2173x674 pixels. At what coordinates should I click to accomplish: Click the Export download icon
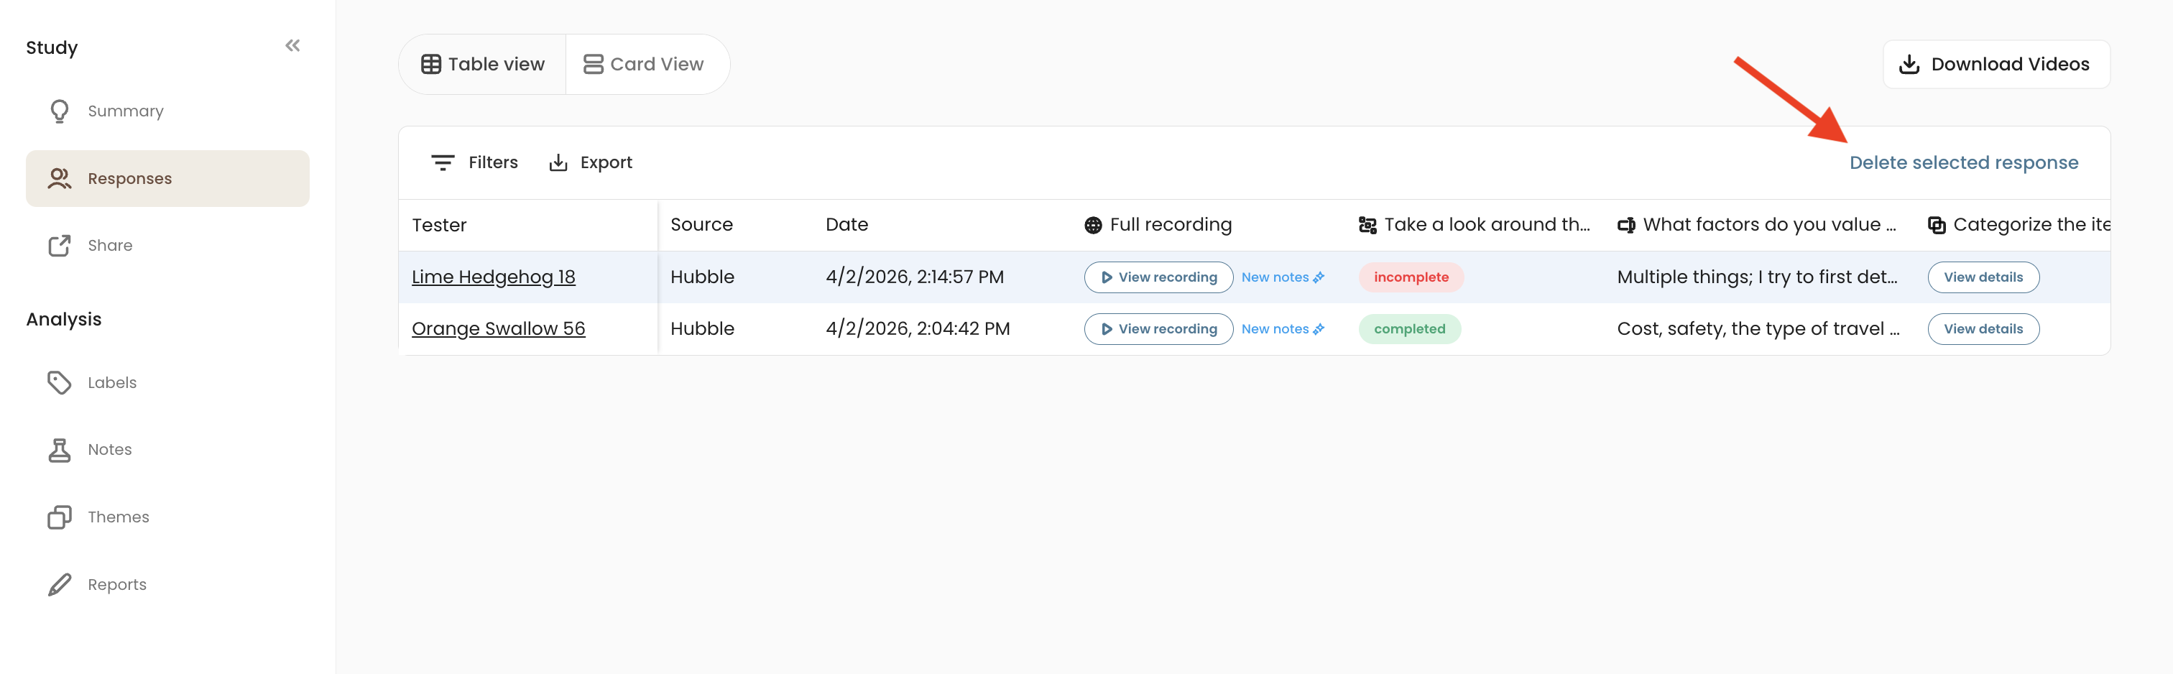(x=558, y=162)
